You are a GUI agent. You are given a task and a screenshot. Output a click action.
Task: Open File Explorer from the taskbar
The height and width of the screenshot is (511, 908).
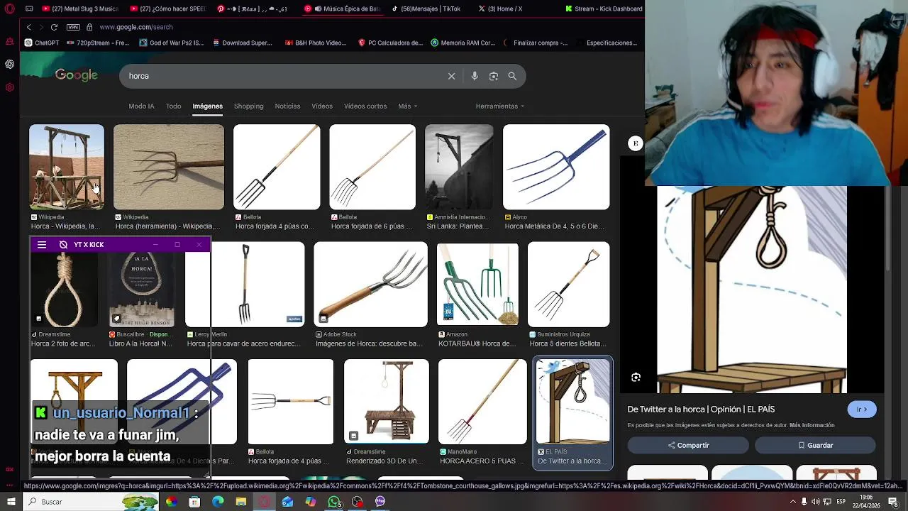coord(241,502)
